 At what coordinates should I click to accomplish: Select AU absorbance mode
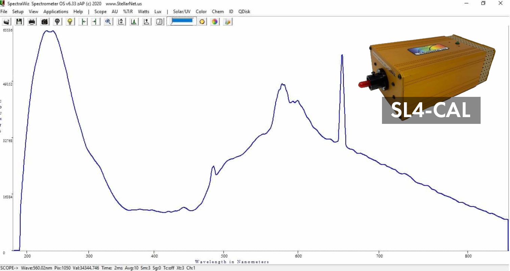(x=115, y=11)
